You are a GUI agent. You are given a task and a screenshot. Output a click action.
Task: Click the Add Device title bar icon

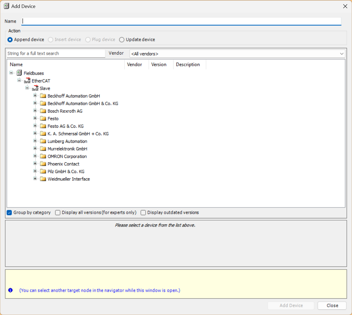pyautogui.click(x=6, y=6)
